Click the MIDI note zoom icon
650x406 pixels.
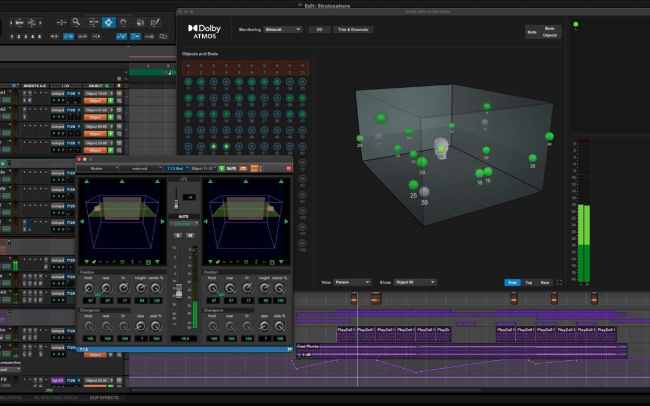pos(31,22)
